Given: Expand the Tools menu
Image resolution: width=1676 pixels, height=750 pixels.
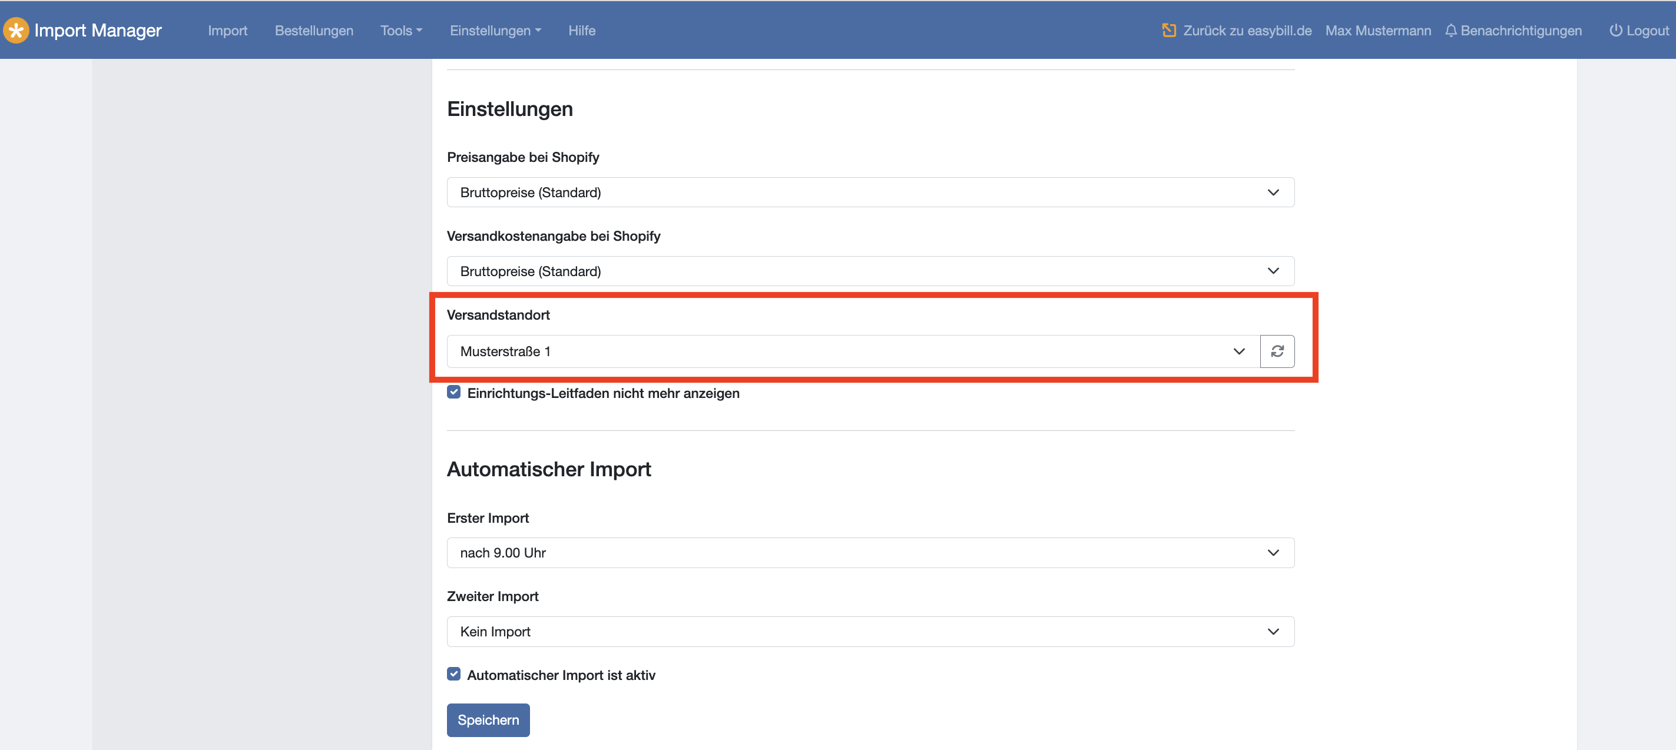Looking at the screenshot, I should tap(401, 31).
